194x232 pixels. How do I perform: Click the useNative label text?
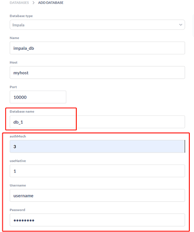click(x=18, y=161)
